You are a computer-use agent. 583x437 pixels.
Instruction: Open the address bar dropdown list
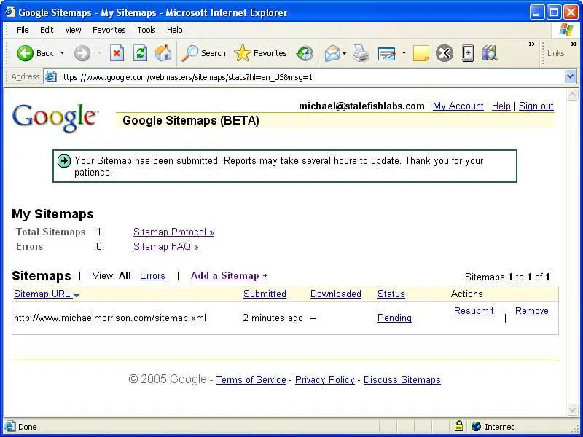pyautogui.click(x=571, y=77)
